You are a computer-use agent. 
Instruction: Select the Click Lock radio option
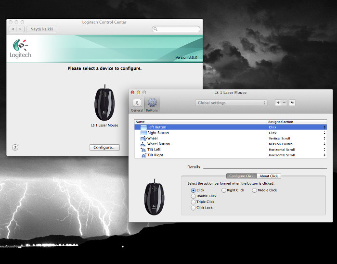[193, 208]
